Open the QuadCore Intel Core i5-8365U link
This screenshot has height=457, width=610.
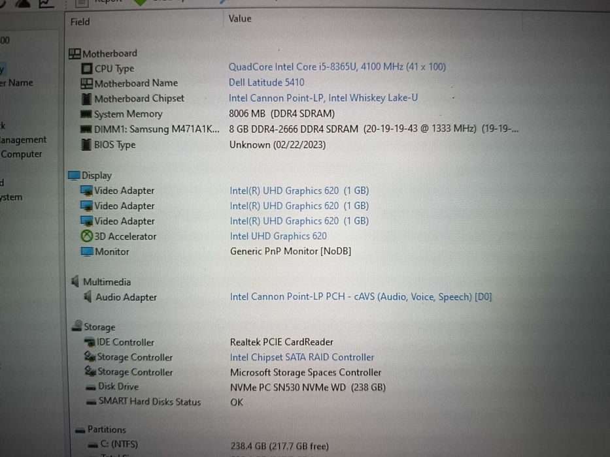(x=337, y=67)
